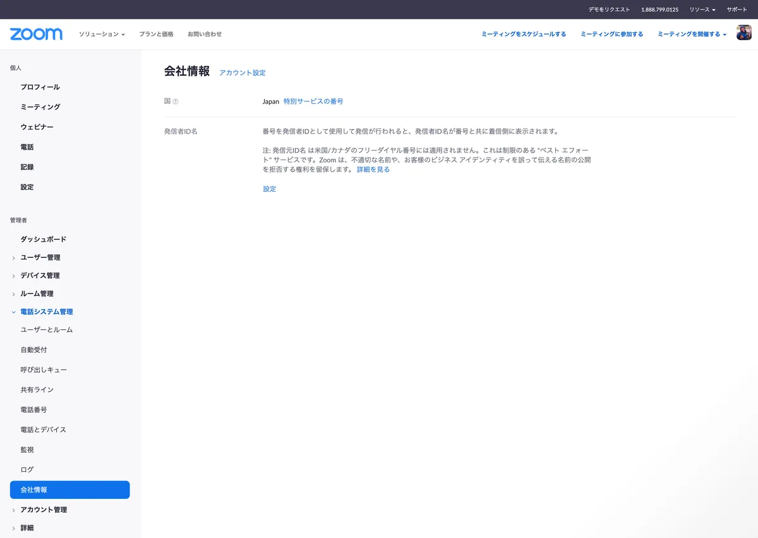
Task: Open ミーティングを開催する dropdown
Action: tap(692, 34)
